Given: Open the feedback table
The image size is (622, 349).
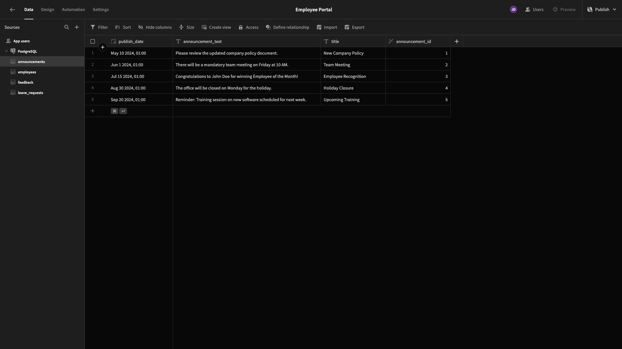Looking at the screenshot, I should tap(42, 82).
